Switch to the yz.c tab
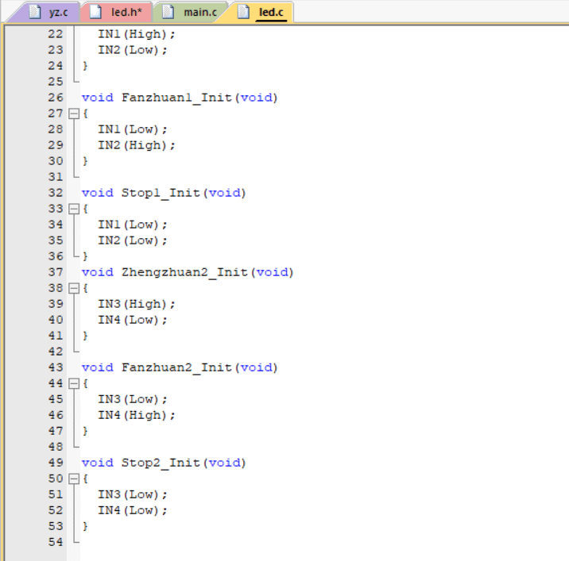This screenshot has height=561, width=569. pos(47,13)
